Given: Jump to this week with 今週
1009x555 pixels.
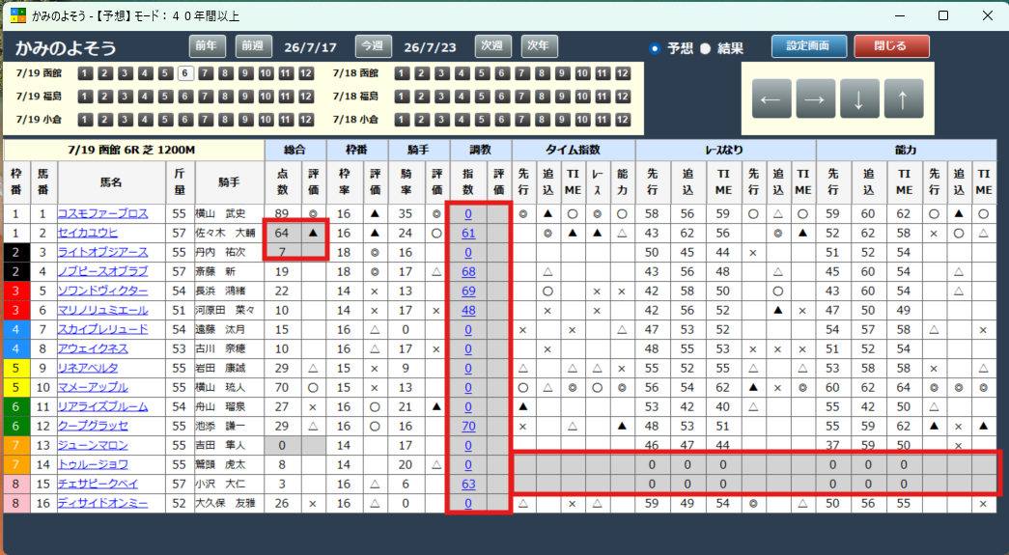Looking at the screenshot, I should (374, 46).
